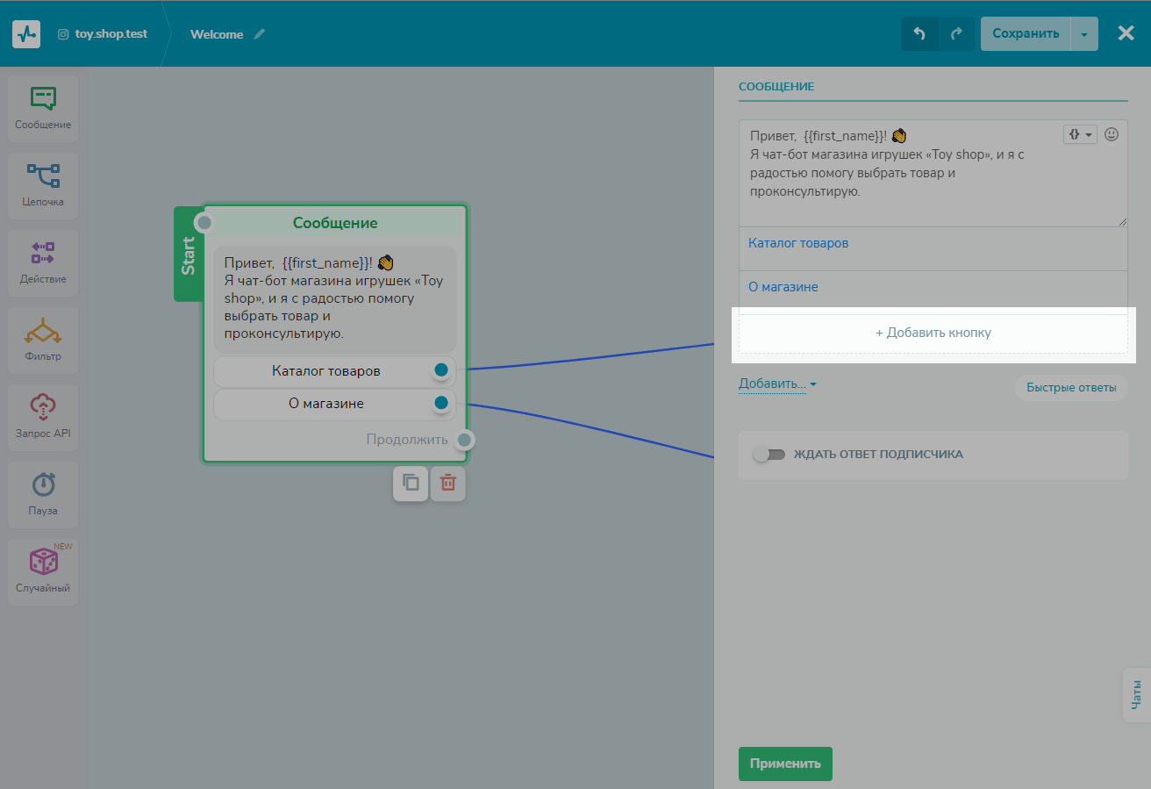
Task: Select the Сообщение block in sidebar
Action: click(x=43, y=108)
